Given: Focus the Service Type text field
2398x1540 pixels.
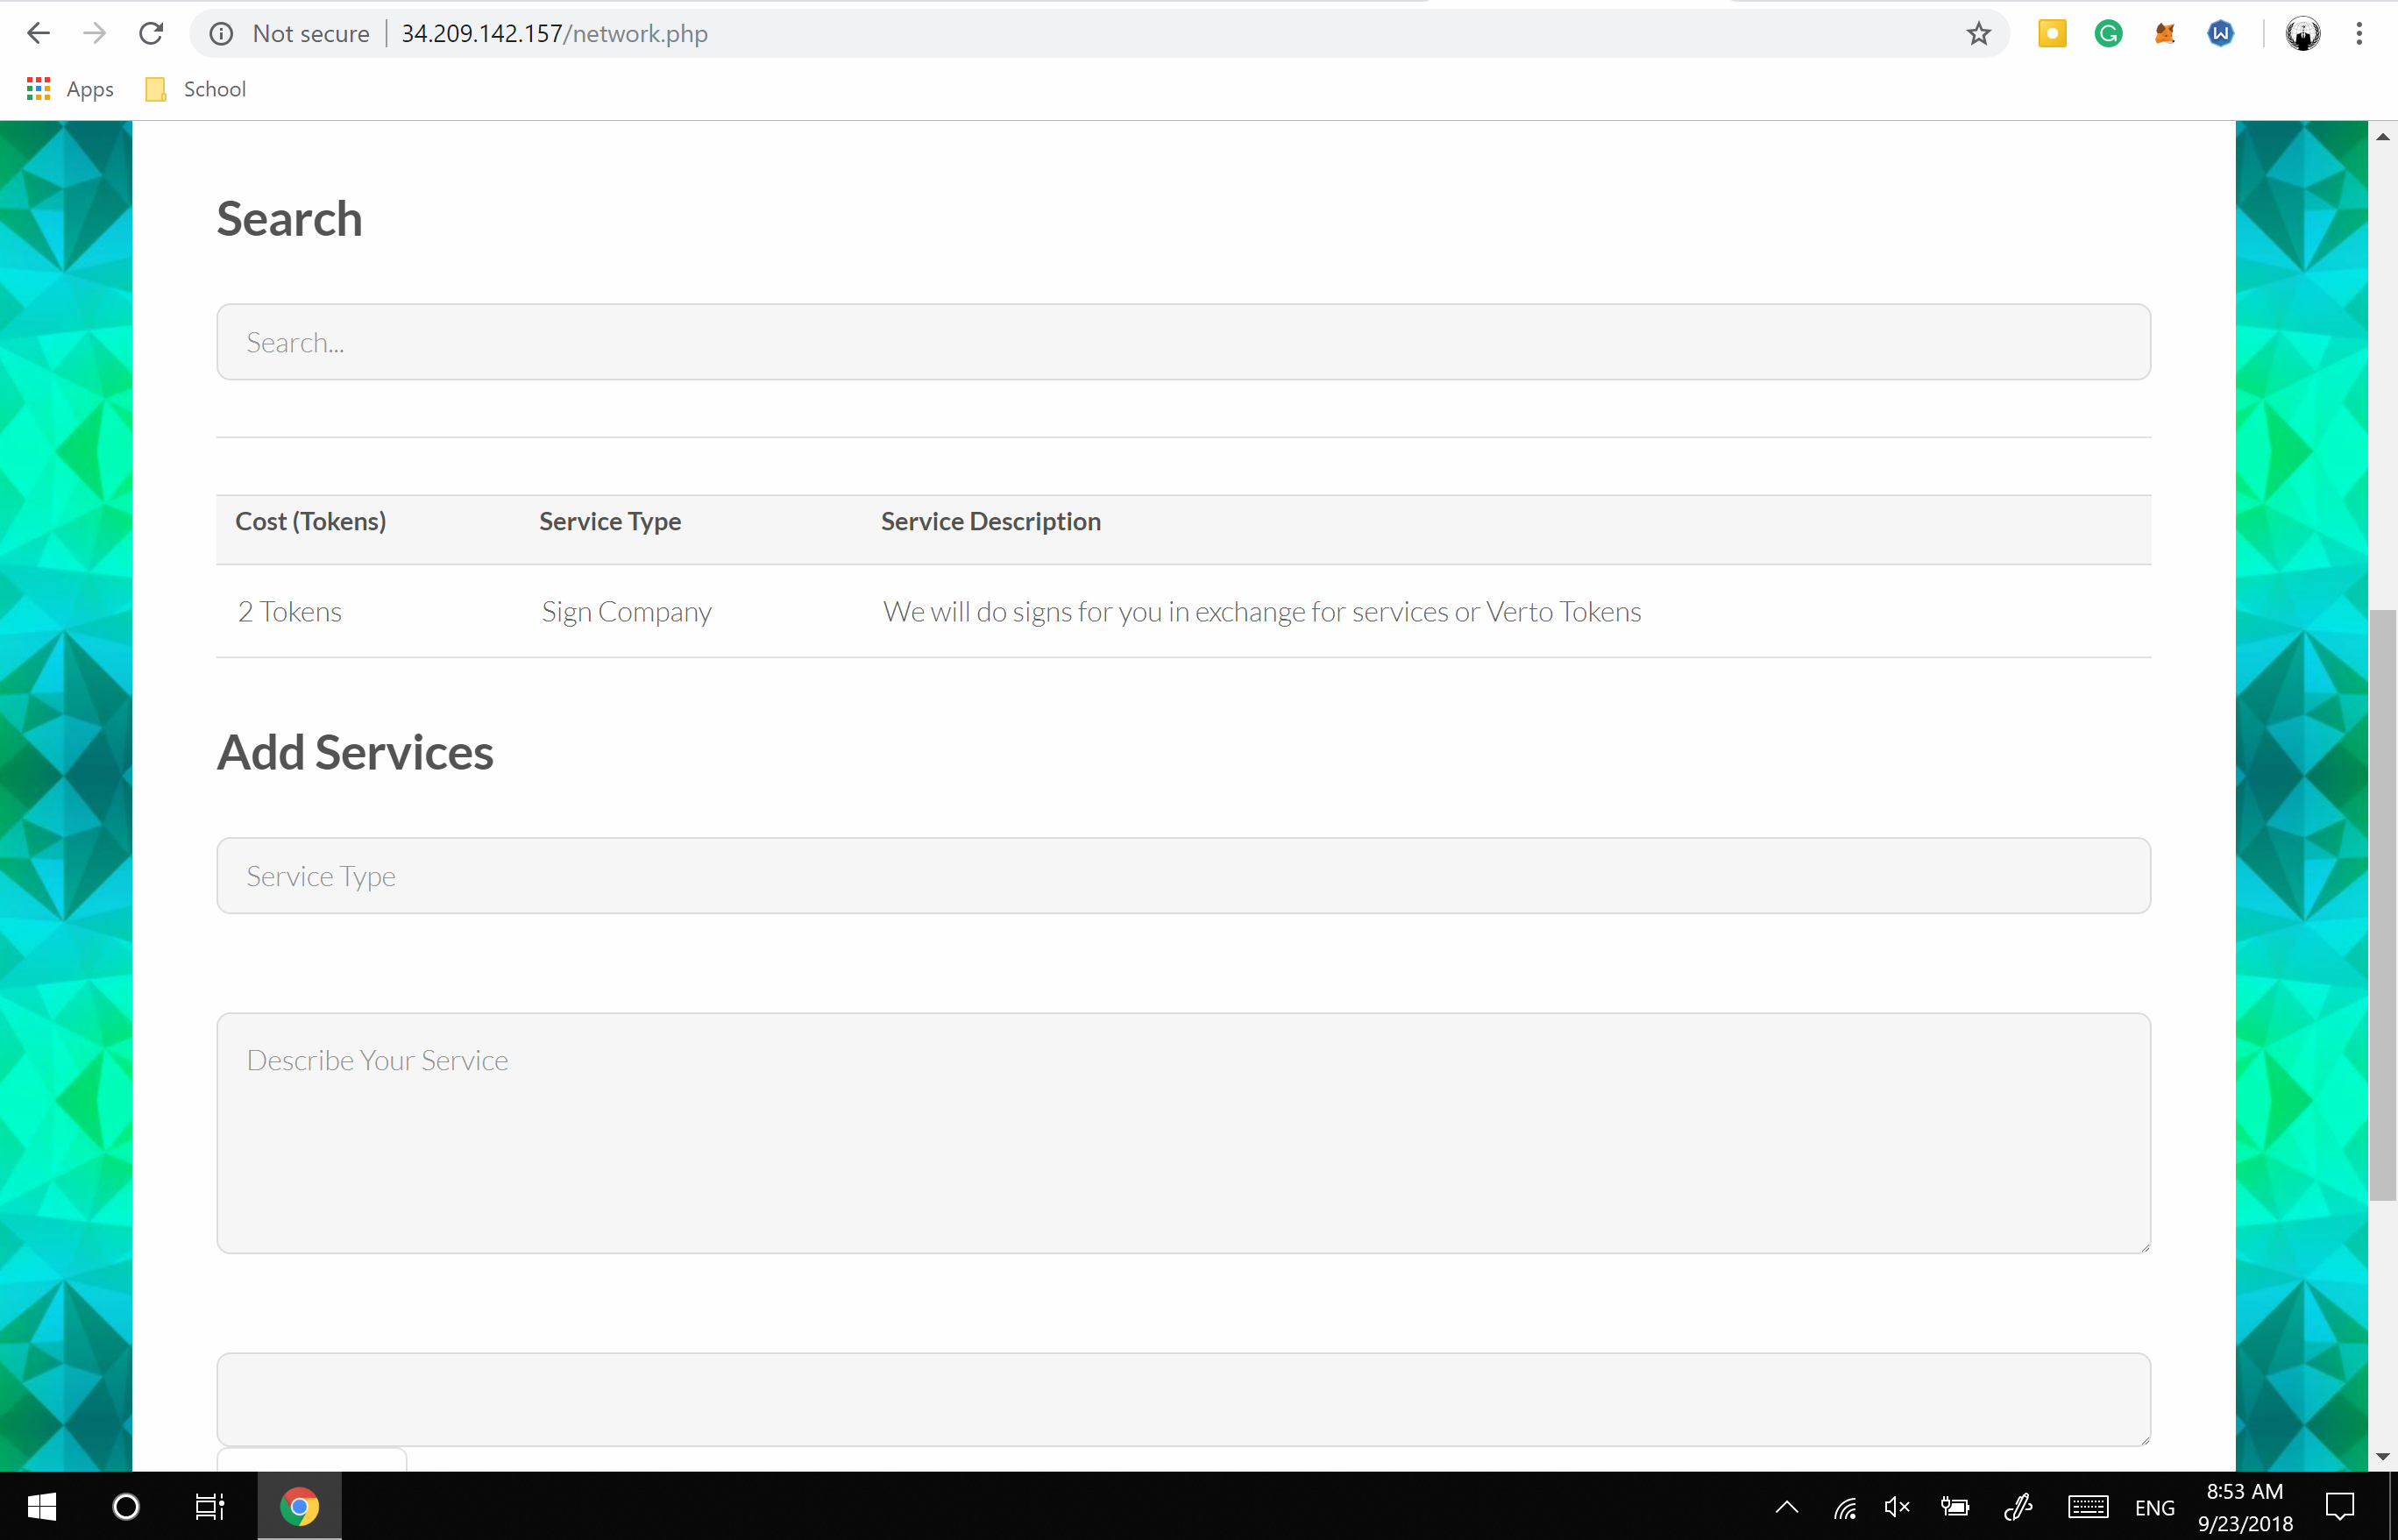Looking at the screenshot, I should (x=1183, y=876).
